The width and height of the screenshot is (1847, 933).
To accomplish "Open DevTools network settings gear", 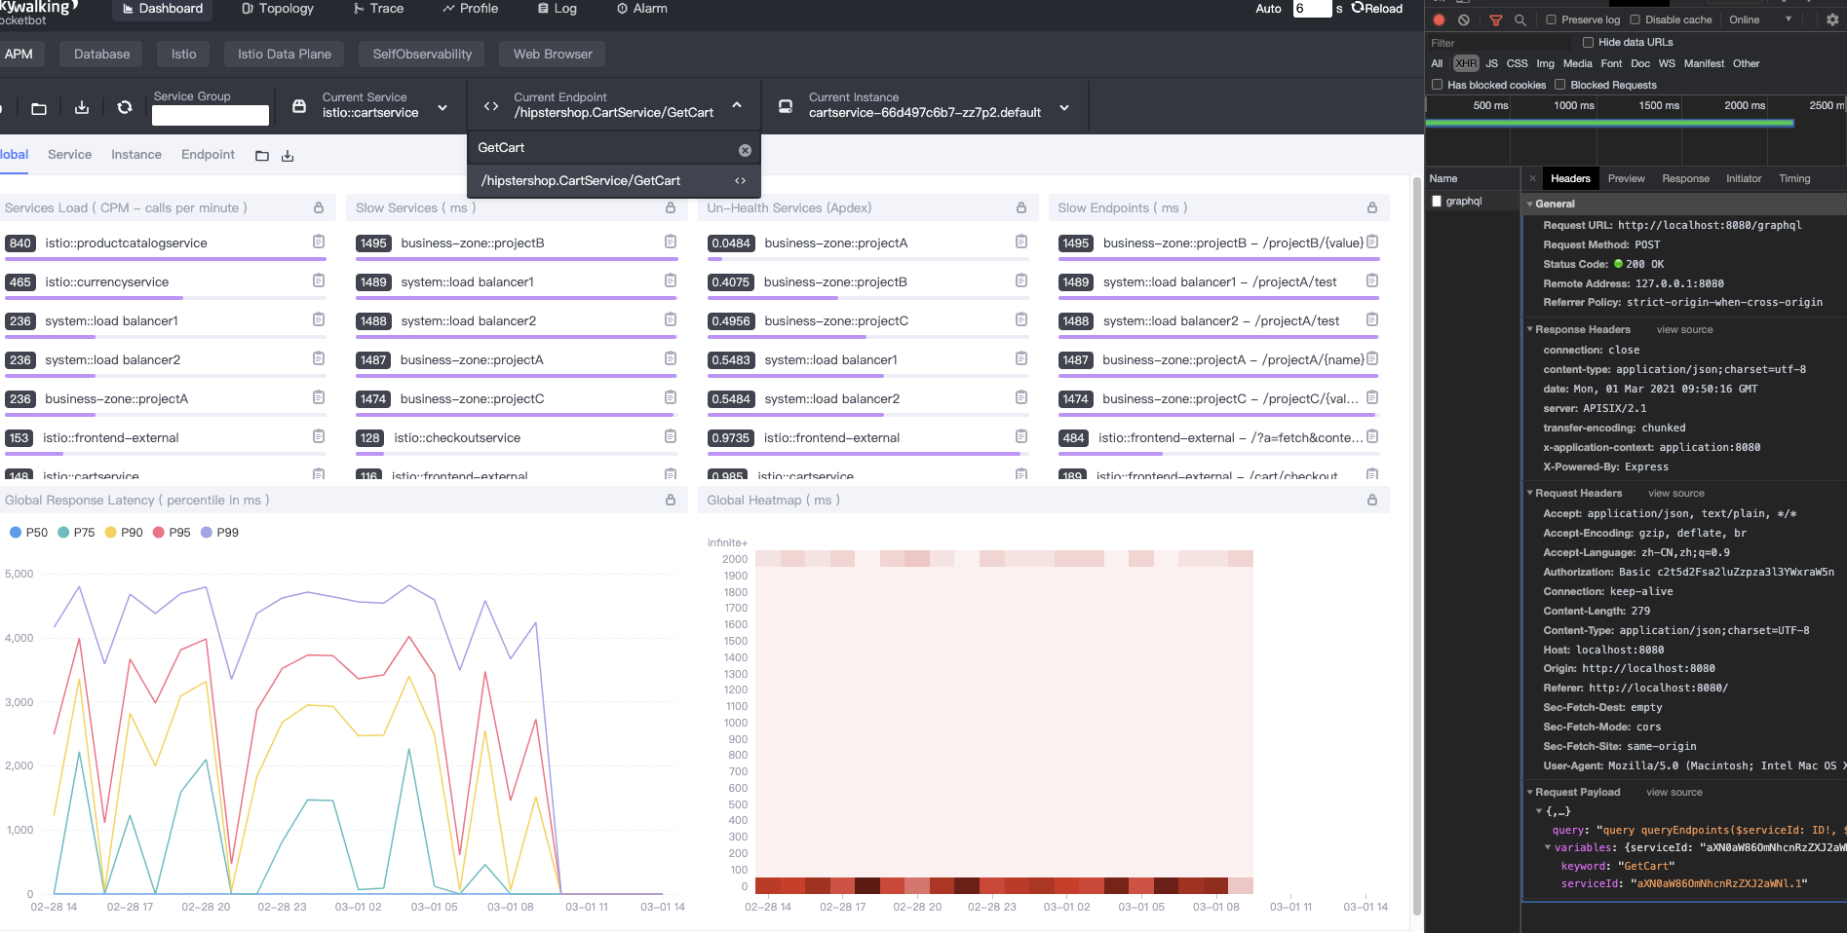I will (1832, 19).
